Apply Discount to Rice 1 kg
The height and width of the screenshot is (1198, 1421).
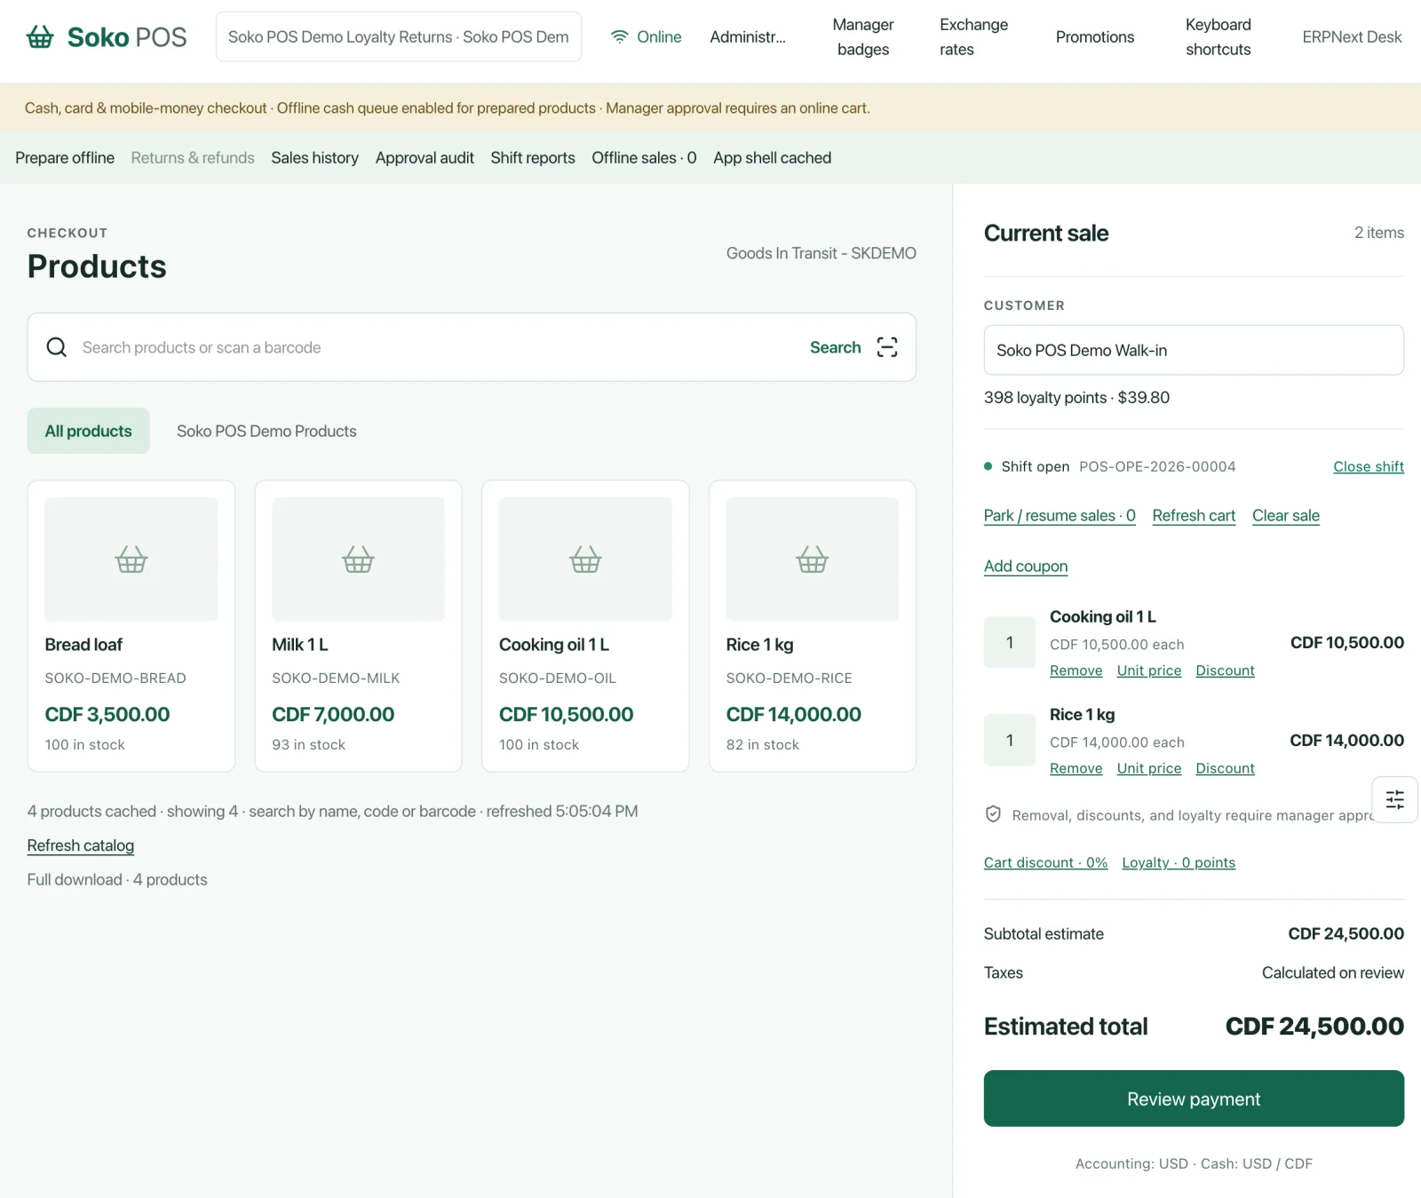(1226, 768)
